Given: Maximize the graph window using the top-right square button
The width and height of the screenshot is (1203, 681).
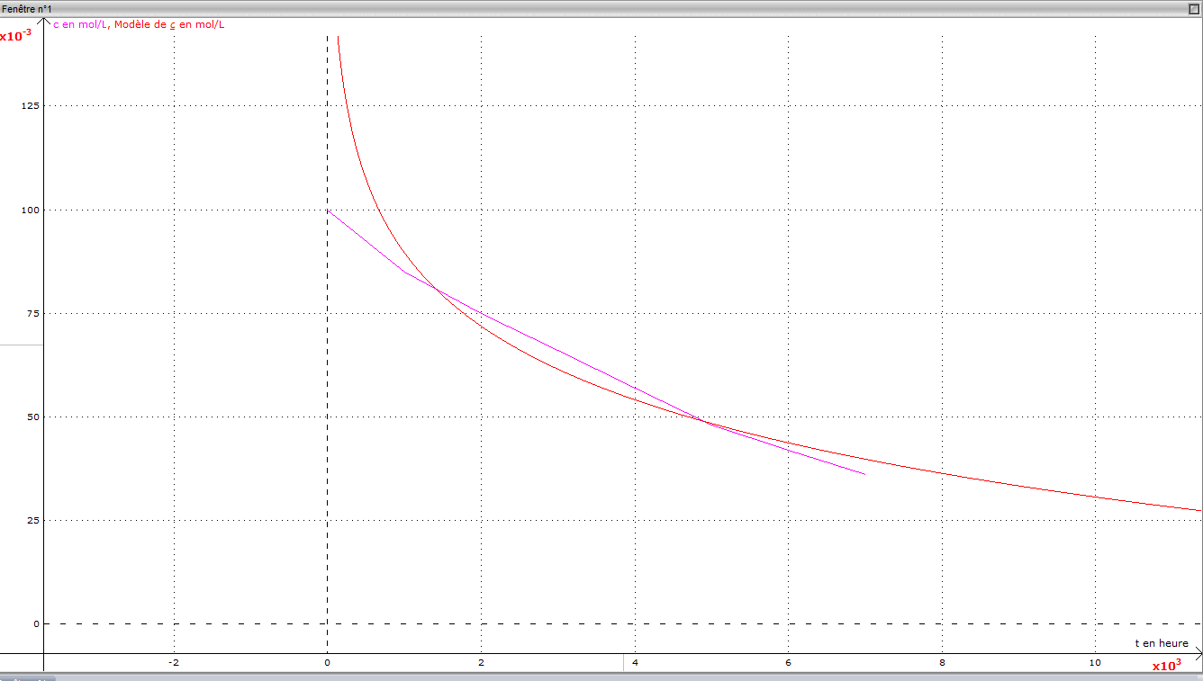Looking at the screenshot, I should click(x=1193, y=8).
